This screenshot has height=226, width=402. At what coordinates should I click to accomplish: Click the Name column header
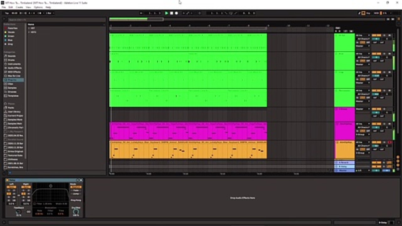(x=66, y=24)
